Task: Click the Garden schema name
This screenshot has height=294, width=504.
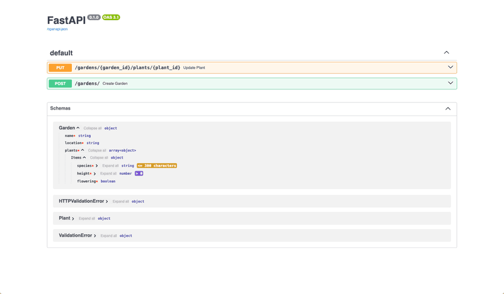Action: click(x=67, y=128)
